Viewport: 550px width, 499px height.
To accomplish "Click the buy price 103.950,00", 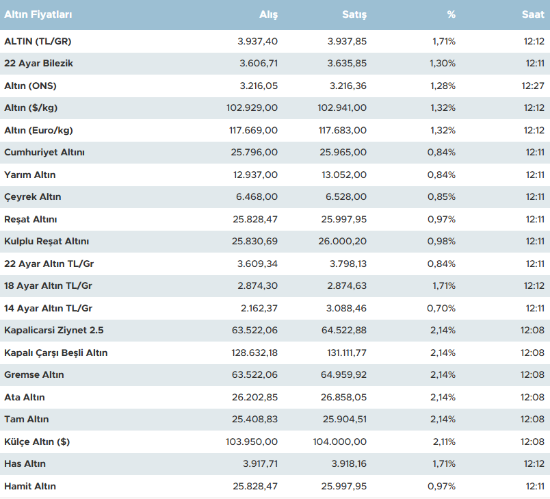I will [252, 442].
